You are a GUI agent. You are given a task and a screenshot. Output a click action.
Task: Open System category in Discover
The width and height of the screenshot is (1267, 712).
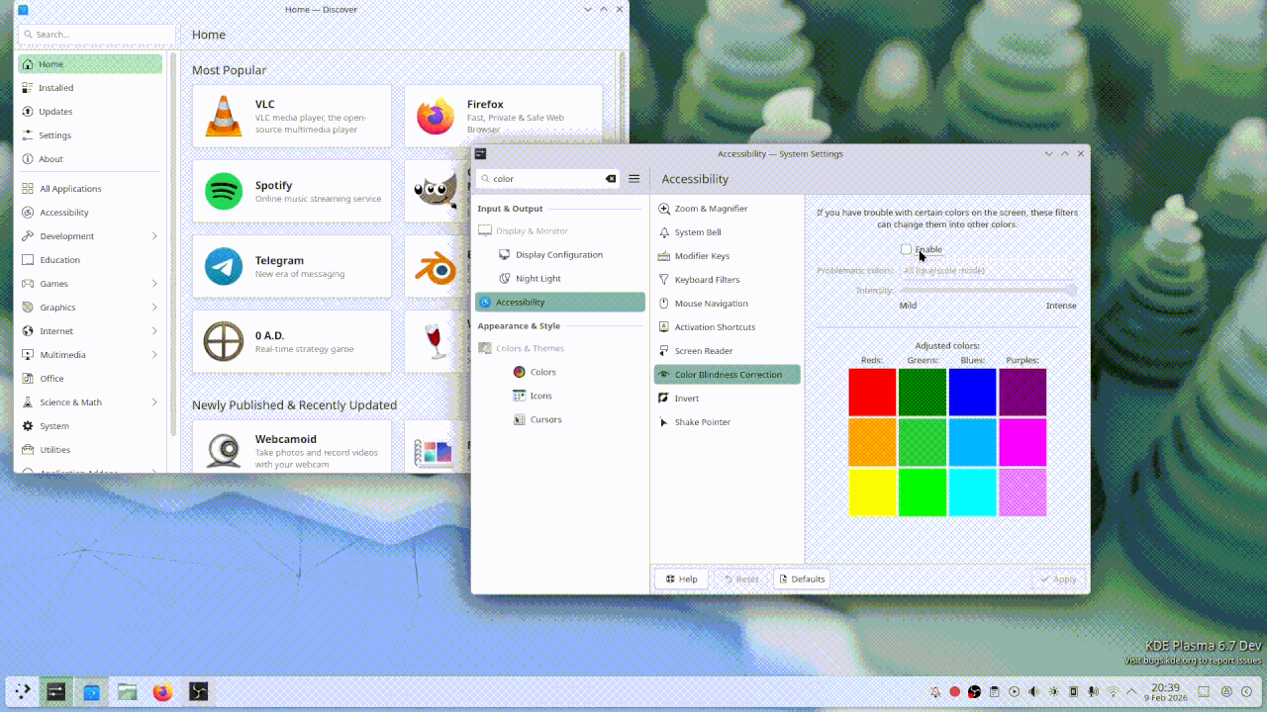(x=89, y=426)
